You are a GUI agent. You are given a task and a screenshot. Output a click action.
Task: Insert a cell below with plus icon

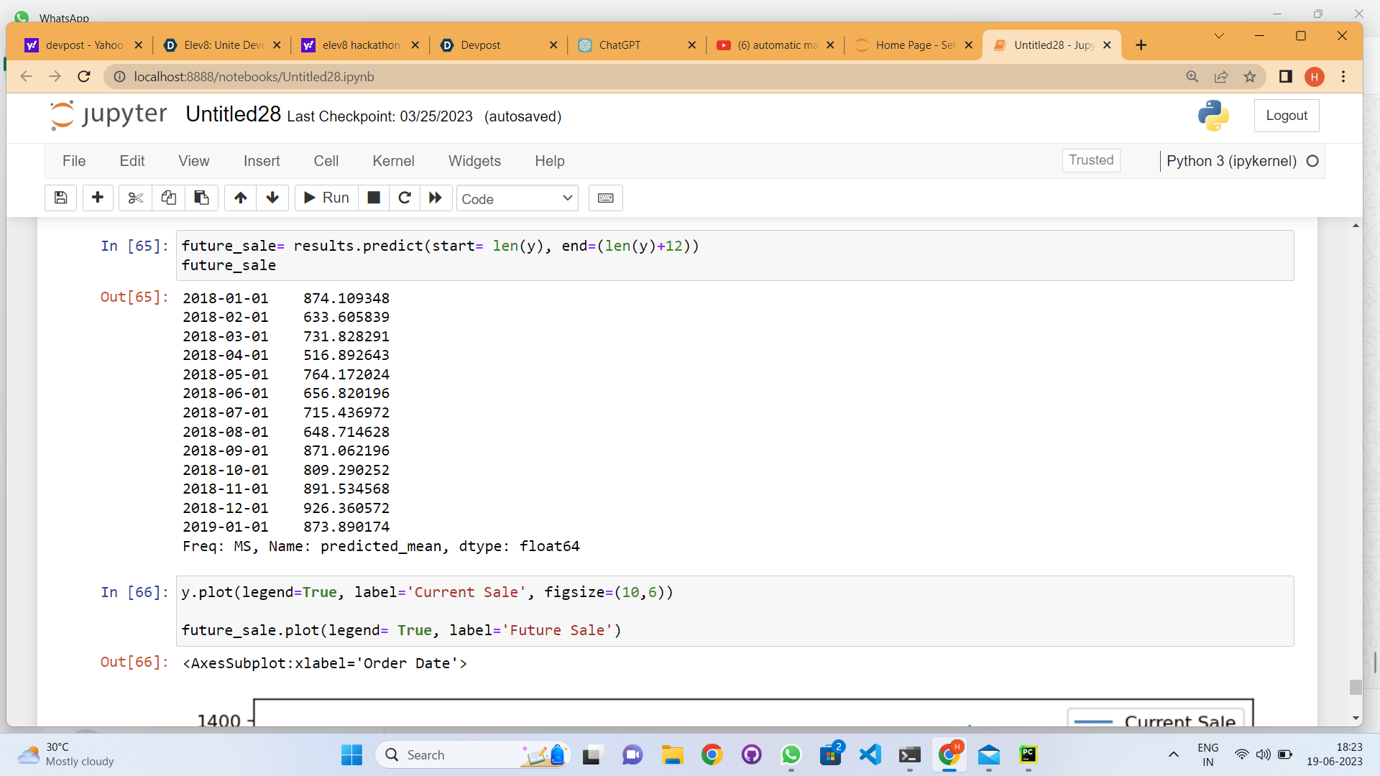98,198
